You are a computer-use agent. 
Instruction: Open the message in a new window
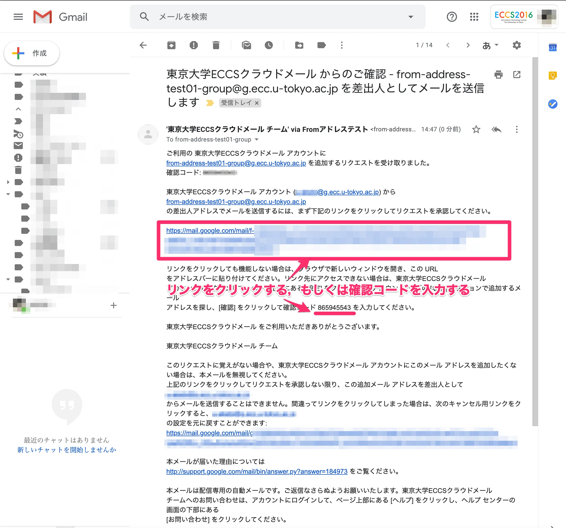[517, 75]
